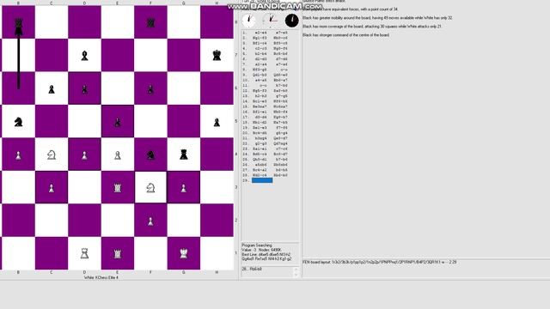Select the black rook on f8
This screenshot has width=550, height=309.
pos(150,23)
